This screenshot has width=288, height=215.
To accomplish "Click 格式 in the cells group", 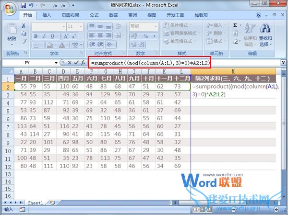I will [x=216, y=41].
